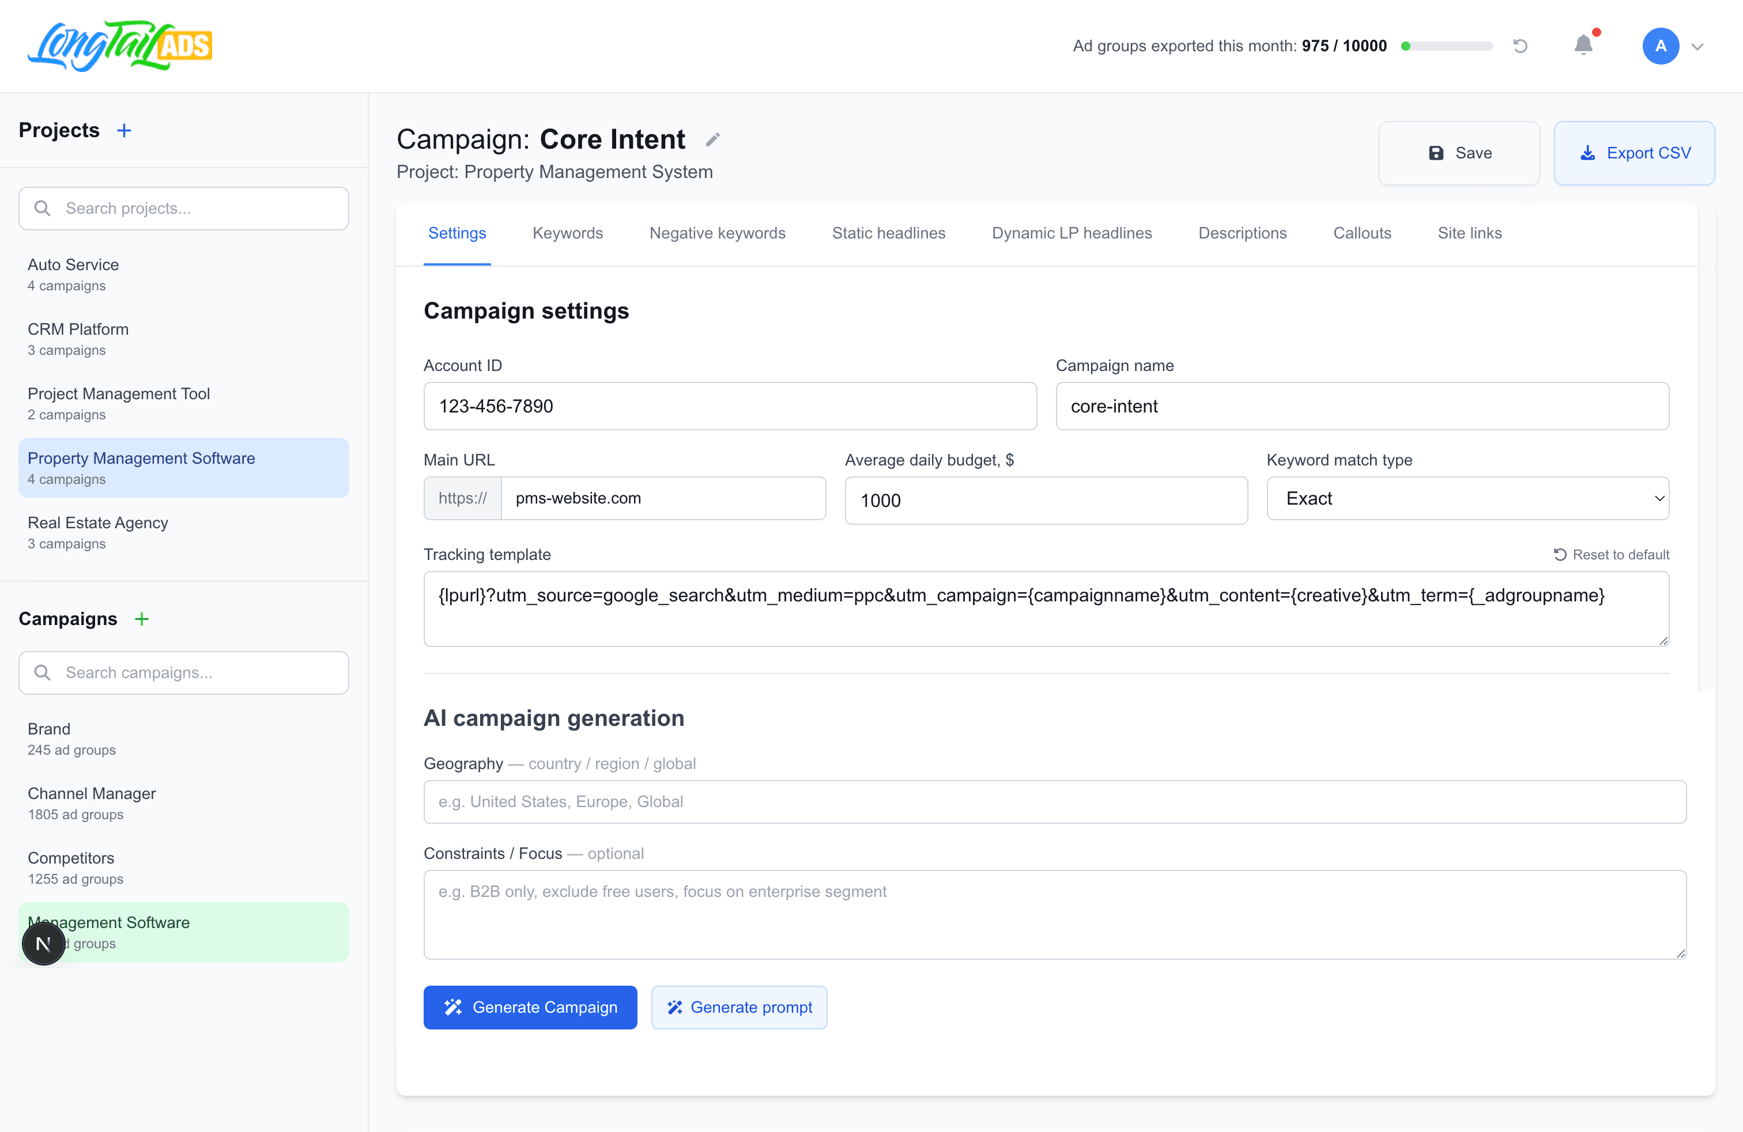
Task: Select Property Management Software project
Action: (x=183, y=468)
